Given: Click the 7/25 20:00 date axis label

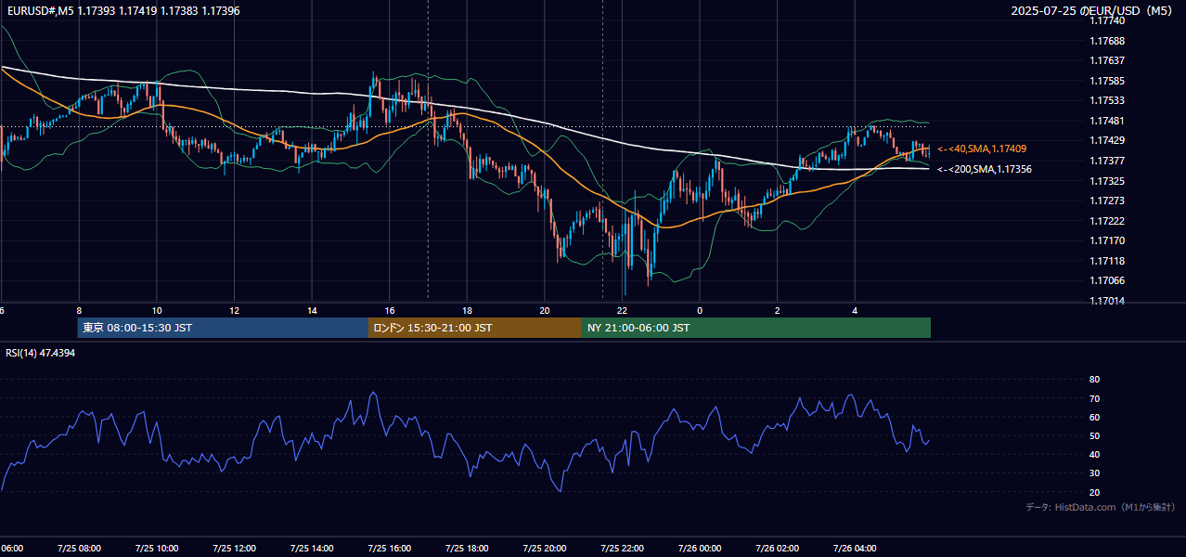Looking at the screenshot, I should click(x=545, y=548).
